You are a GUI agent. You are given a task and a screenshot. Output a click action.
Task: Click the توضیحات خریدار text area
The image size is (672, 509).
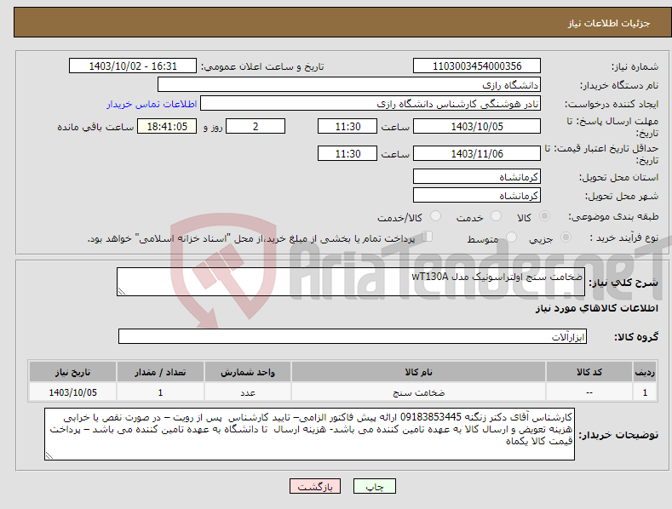coord(309,434)
